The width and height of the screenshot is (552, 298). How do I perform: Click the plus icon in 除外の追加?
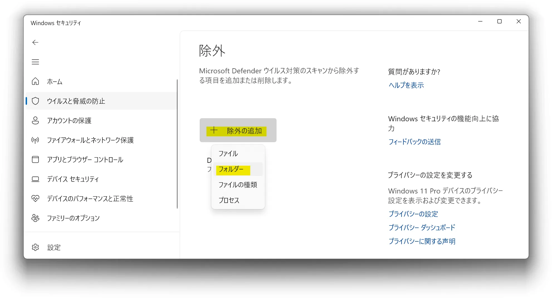pyautogui.click(x=214, y=130)
